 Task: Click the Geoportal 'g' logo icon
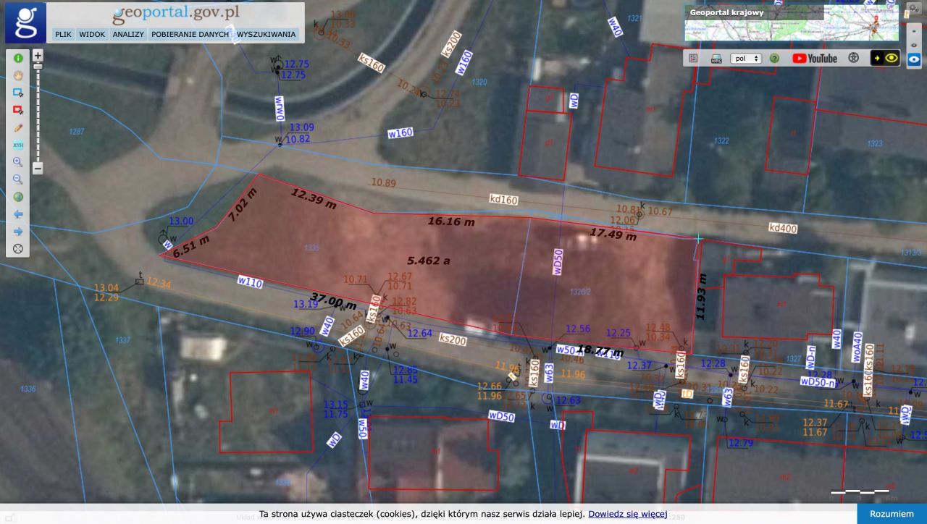click(25, 22)
